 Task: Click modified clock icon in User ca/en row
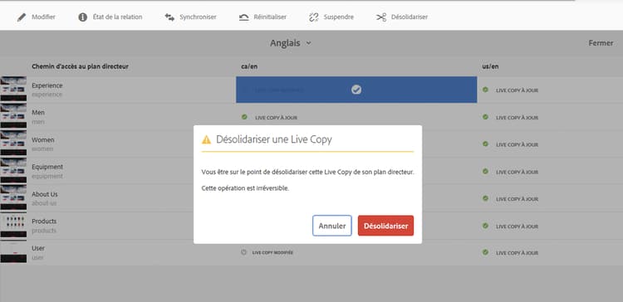click(x=244, y=252)
